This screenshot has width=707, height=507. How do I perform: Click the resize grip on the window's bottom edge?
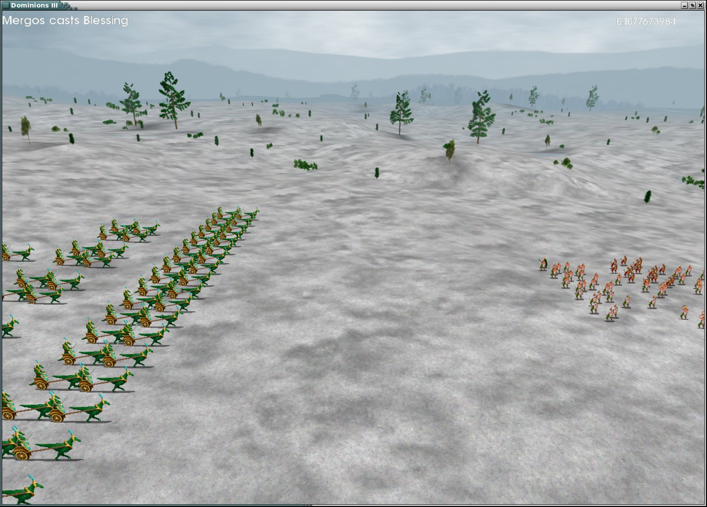point(308,505)
